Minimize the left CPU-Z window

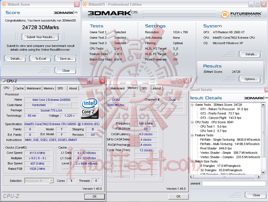pyautogui.click(x=89, y=81)
